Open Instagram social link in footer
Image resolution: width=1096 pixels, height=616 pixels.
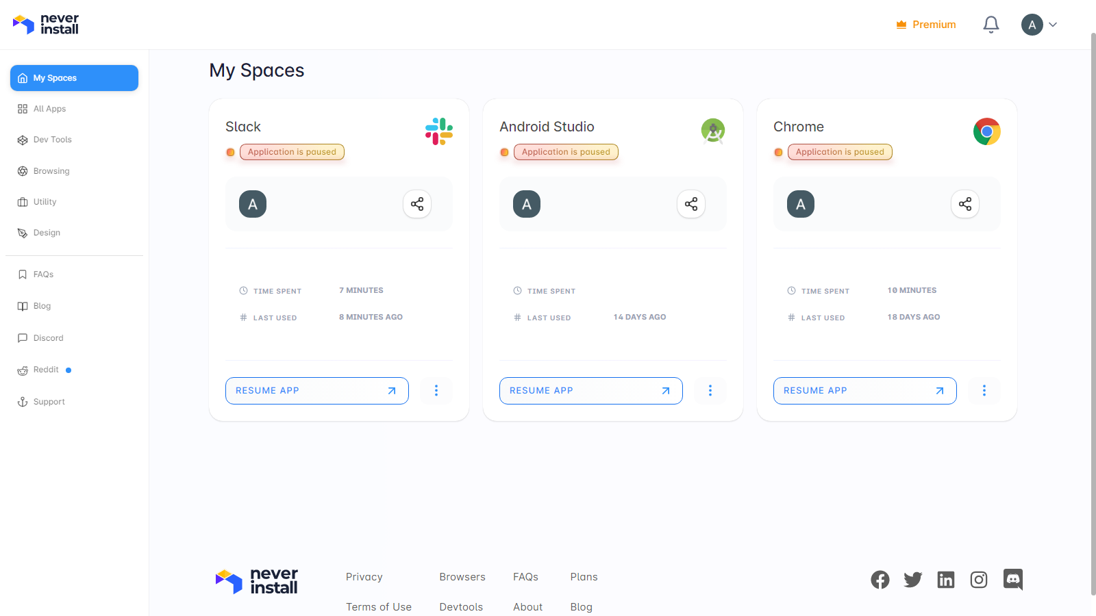tap(979, 580)
